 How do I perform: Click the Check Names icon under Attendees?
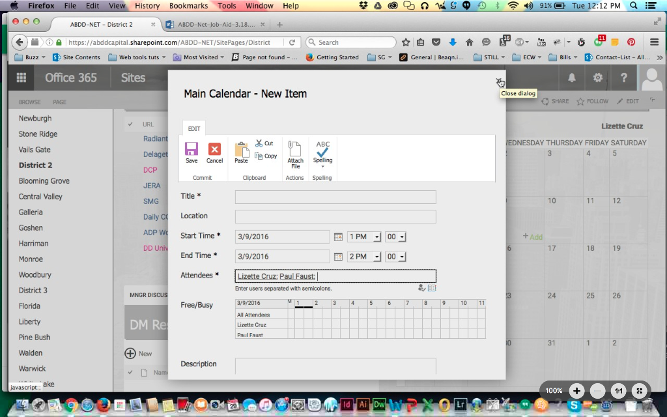422,287
